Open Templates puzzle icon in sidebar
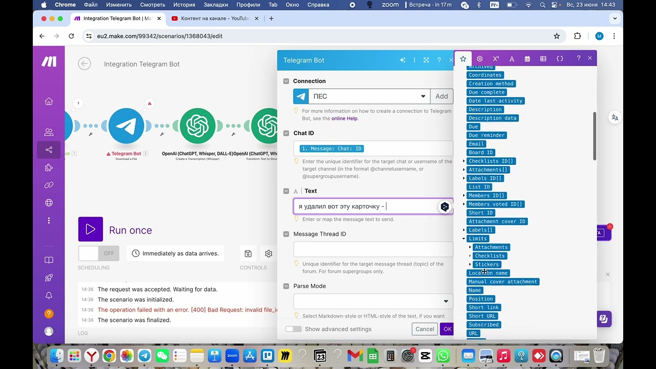656x369 pixels. pos(49,168)
